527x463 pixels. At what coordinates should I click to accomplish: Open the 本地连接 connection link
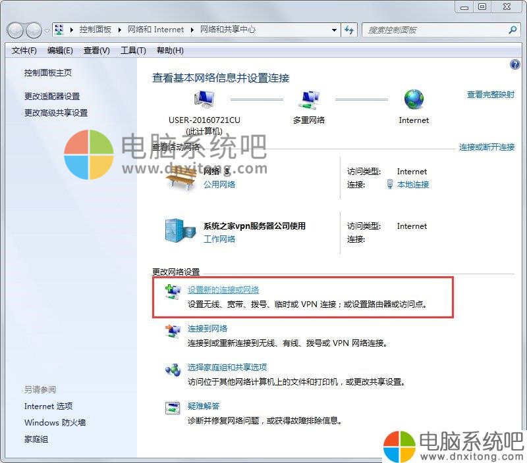(413, 185)
